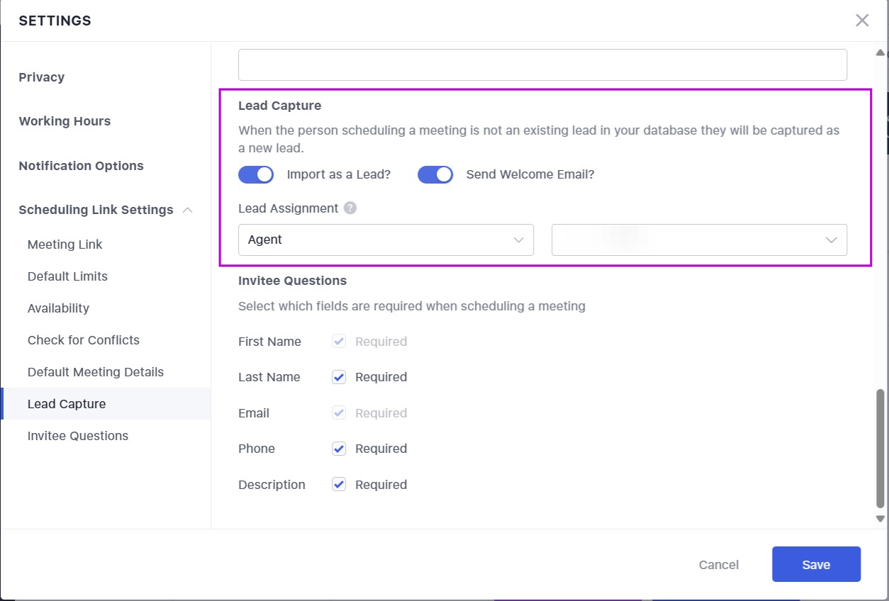Screen dimensions: 889x601
Task: Uncheck the Last Name Required checkbox
Action: click(x=339, y=377)
